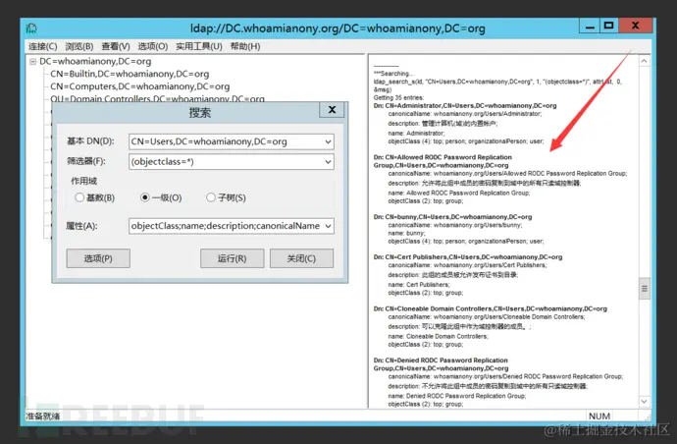Select the 一级(O) scope radio button
This screenshot has height=444, width=677.
(145, 197)
